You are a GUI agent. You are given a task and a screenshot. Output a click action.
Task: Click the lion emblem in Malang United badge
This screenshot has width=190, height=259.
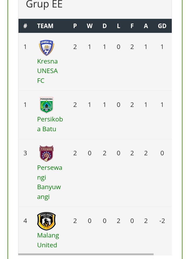pos(46,221)
